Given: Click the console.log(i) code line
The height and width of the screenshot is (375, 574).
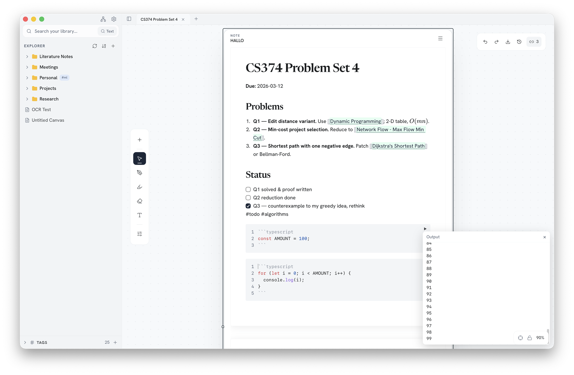Looking at the screenshot, I should click(x=283, y=280).
